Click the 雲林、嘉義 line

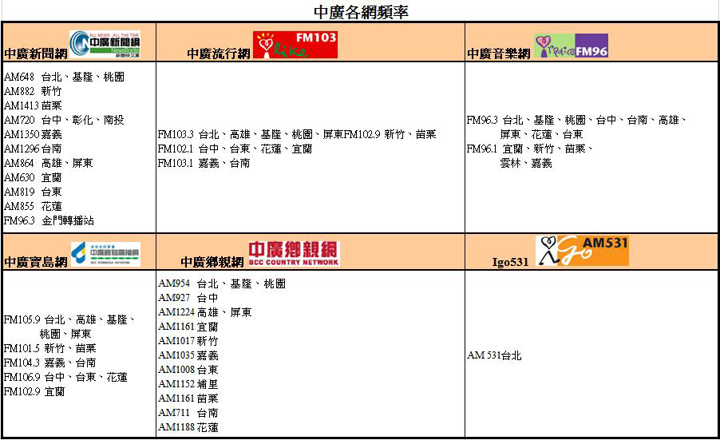[x=526, y=163]
